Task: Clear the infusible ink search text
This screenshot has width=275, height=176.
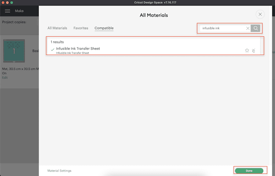Action: tap(247, 28)
